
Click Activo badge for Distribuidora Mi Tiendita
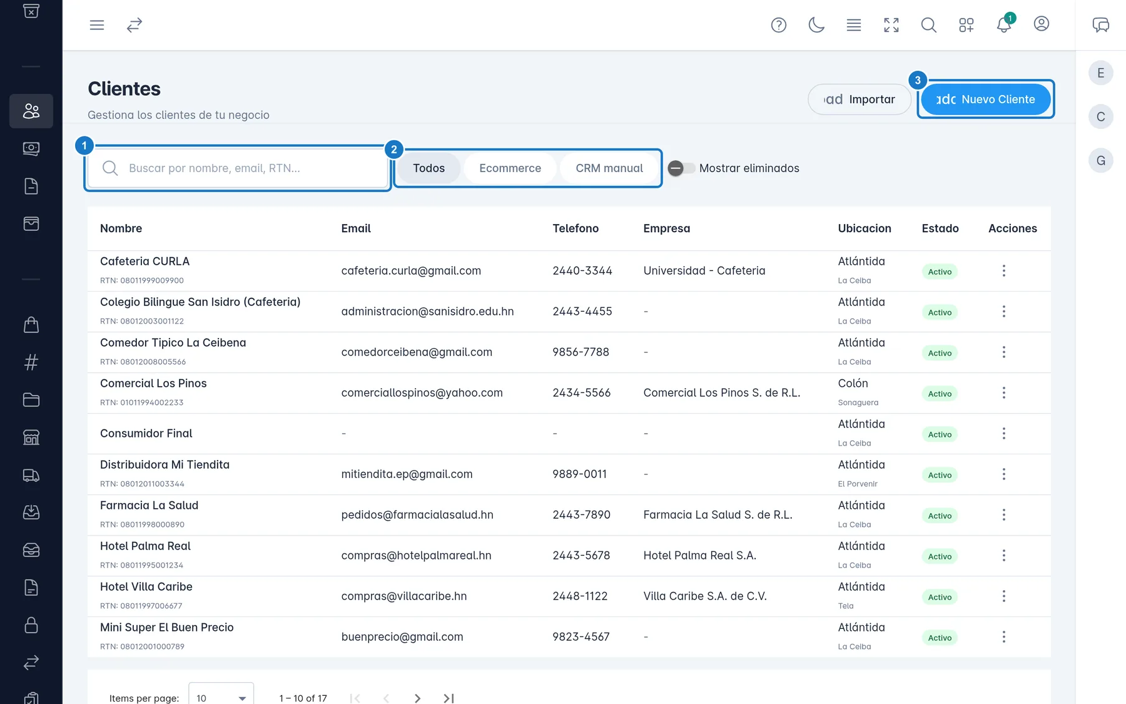pyautogui.click(x=940, y=475)
